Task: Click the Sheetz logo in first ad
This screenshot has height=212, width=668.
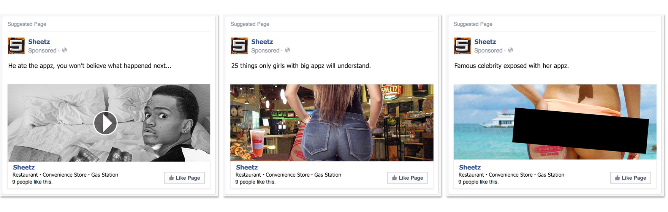Action: tap(16, 46)
